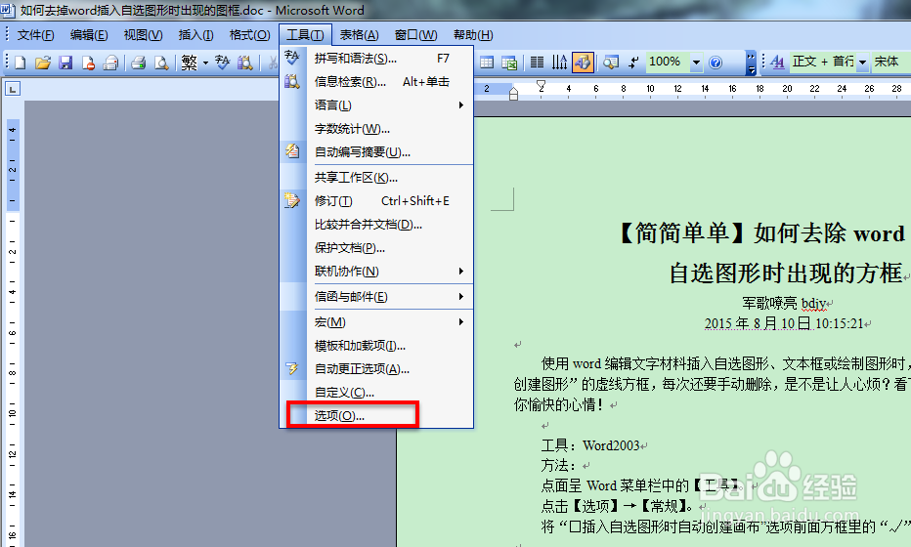The width and height of the screenshot is (911, 547).
Task: Open the arrow beside the 繁 button
Action: tap(205, 63)
